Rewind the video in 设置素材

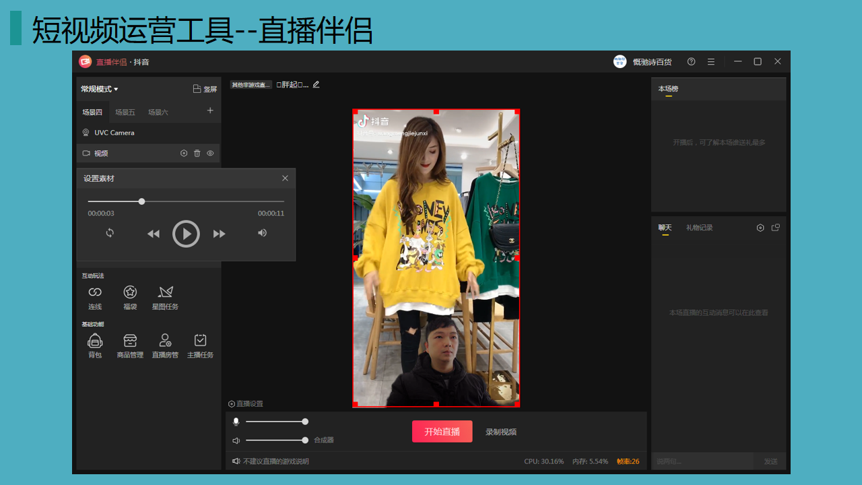(154, 234)
